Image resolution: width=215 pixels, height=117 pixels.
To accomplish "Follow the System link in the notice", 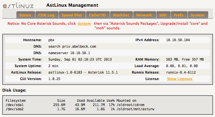I will point(84,24).
